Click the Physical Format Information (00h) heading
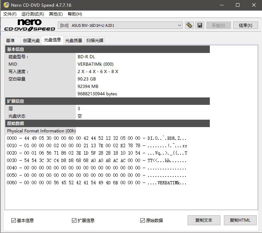The height and width of the screenshot is (233, 262). point(41,131)
